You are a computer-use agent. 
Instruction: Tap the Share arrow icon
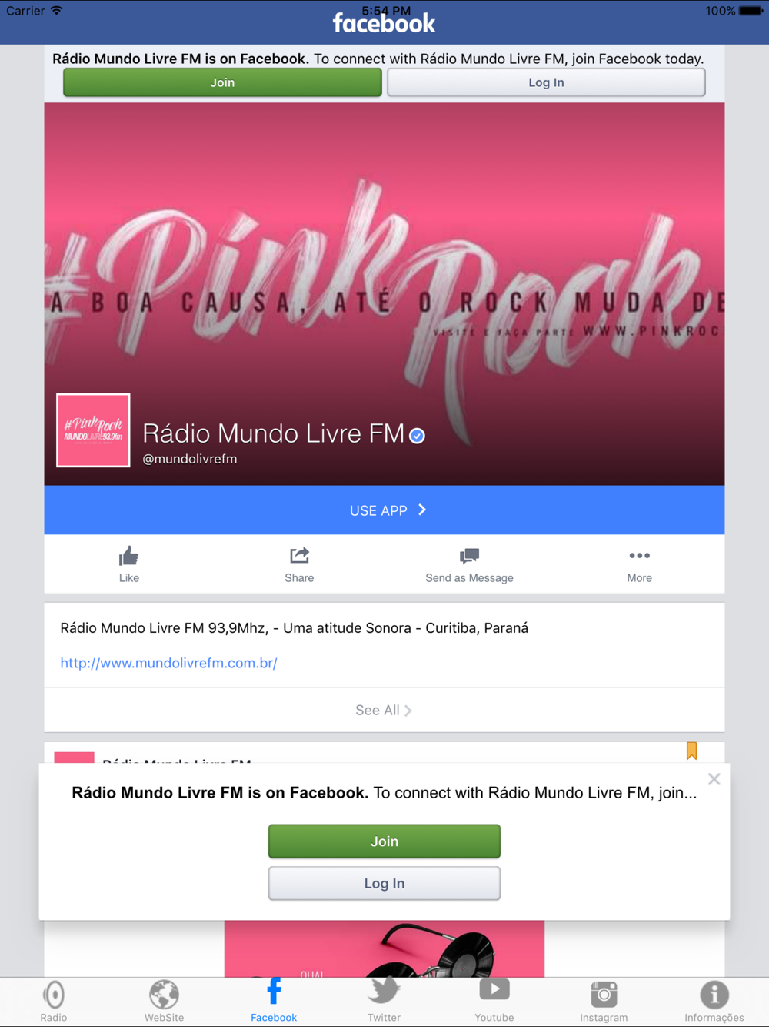pos(299,556)
